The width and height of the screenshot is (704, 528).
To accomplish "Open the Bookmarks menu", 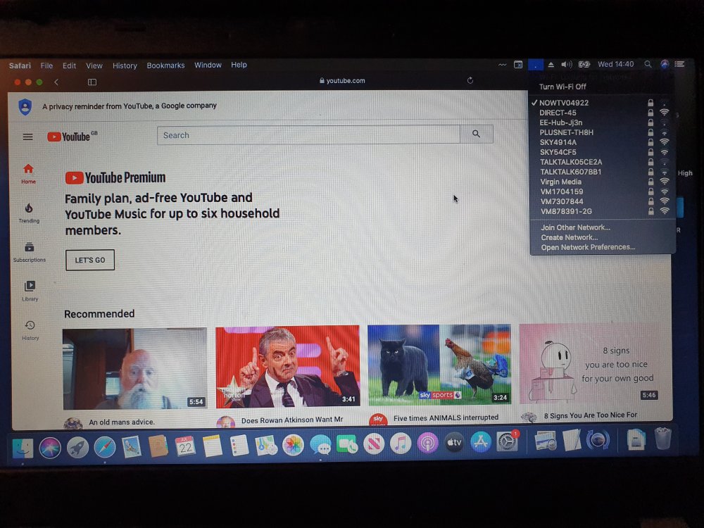I will pos(165,65).
